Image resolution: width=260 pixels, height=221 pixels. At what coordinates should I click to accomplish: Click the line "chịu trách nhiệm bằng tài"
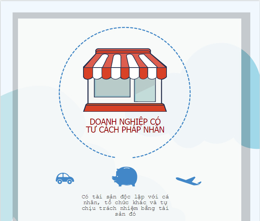pyautogui.click(x=125, y=208)
